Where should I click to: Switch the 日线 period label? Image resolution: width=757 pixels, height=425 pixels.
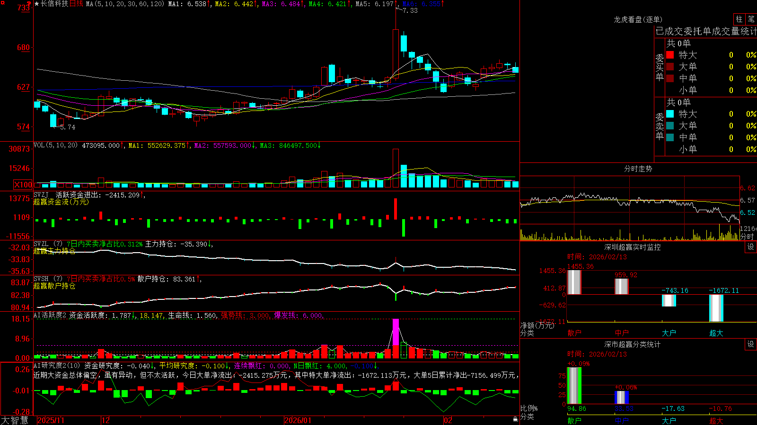76,4
